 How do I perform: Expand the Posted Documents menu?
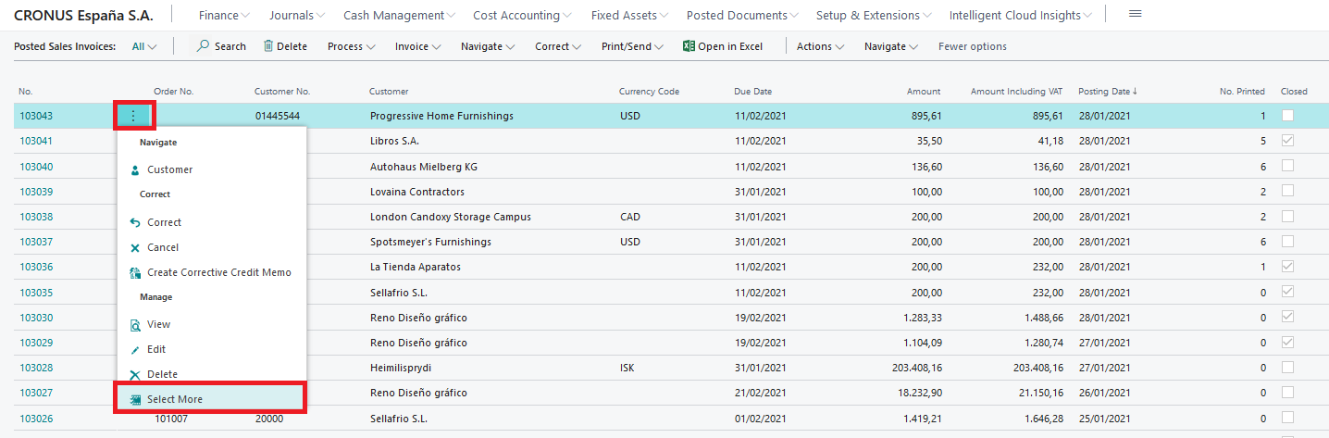pyautogui.click(x=743, y=15)
